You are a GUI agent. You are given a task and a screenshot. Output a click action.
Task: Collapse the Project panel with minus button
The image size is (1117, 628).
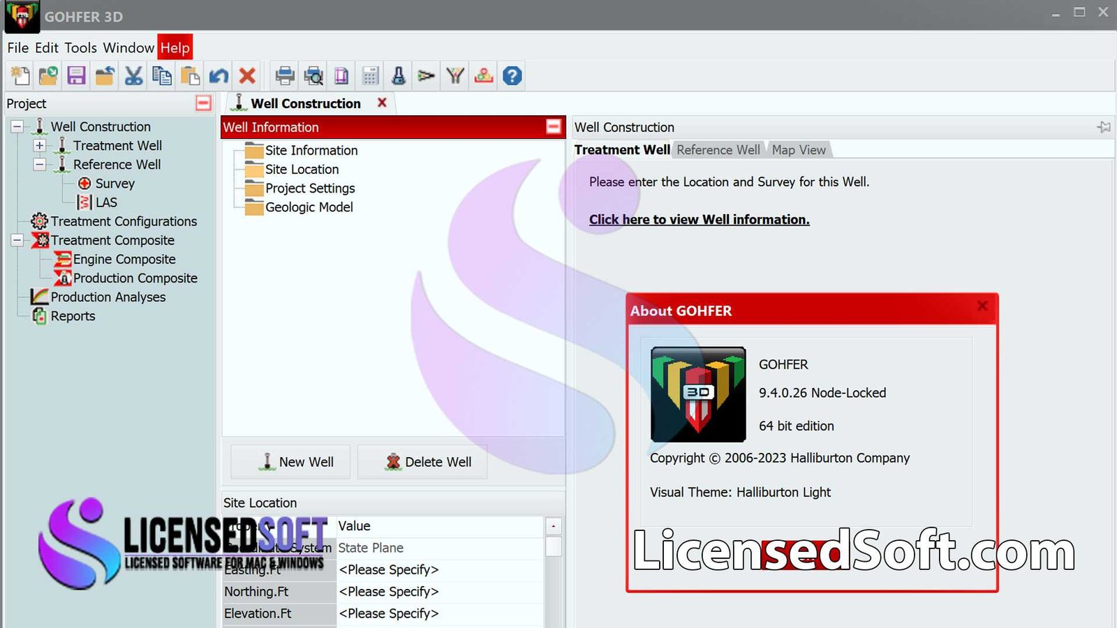(x=203, y=103)
